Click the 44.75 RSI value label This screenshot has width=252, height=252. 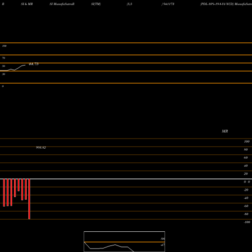(x=34, y=64)
